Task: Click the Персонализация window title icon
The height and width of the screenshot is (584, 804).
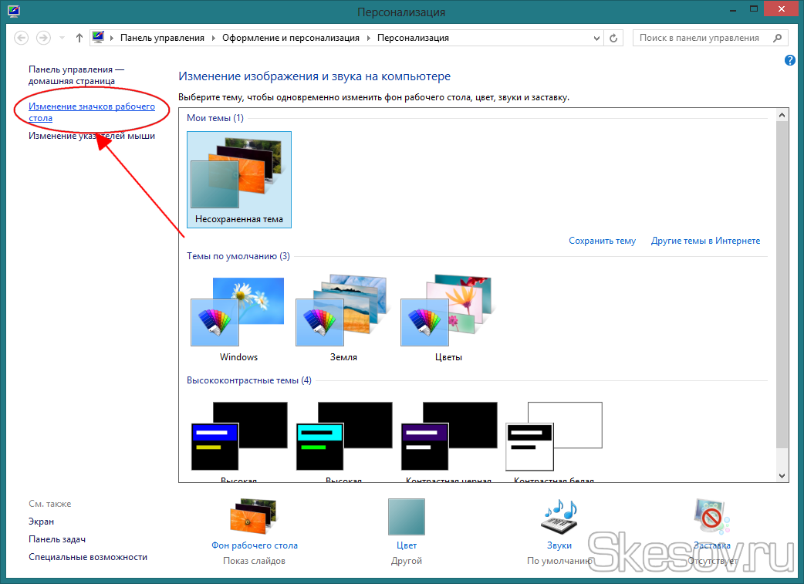Action: click(14, 12)
